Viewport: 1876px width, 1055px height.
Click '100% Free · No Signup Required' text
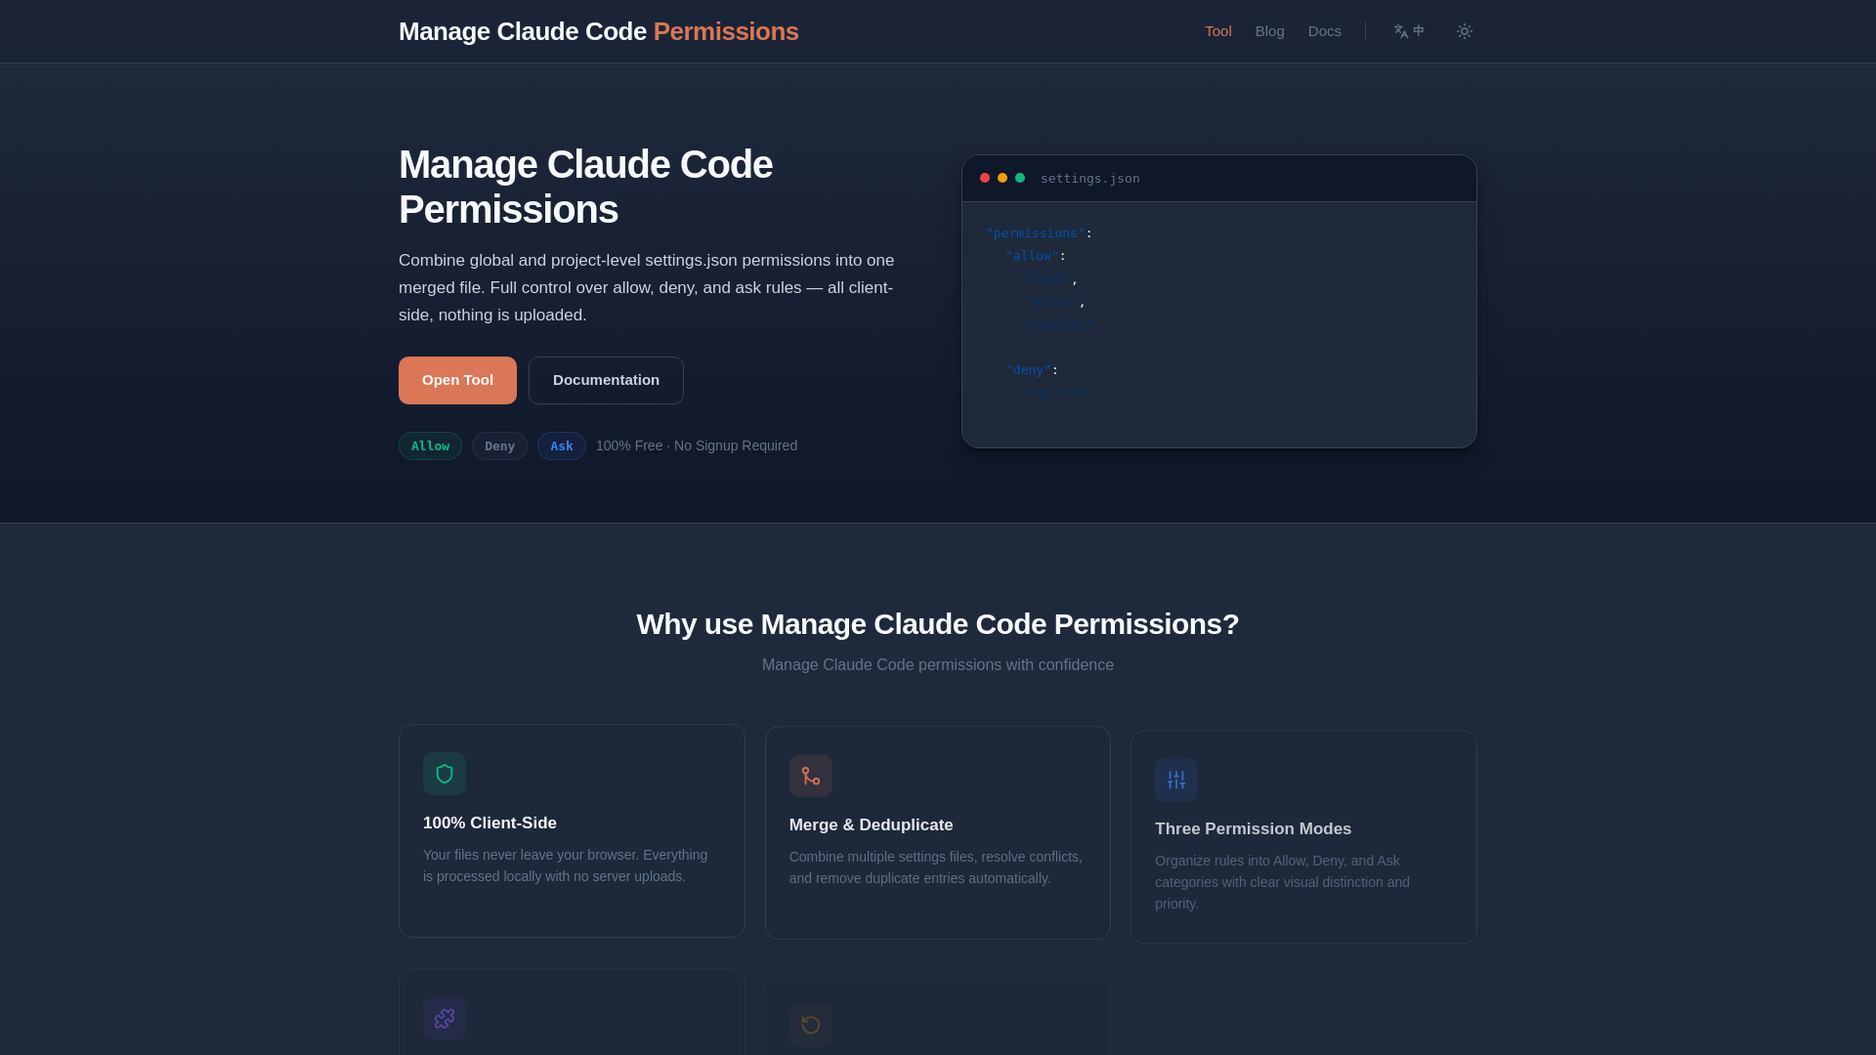(697, 445)
